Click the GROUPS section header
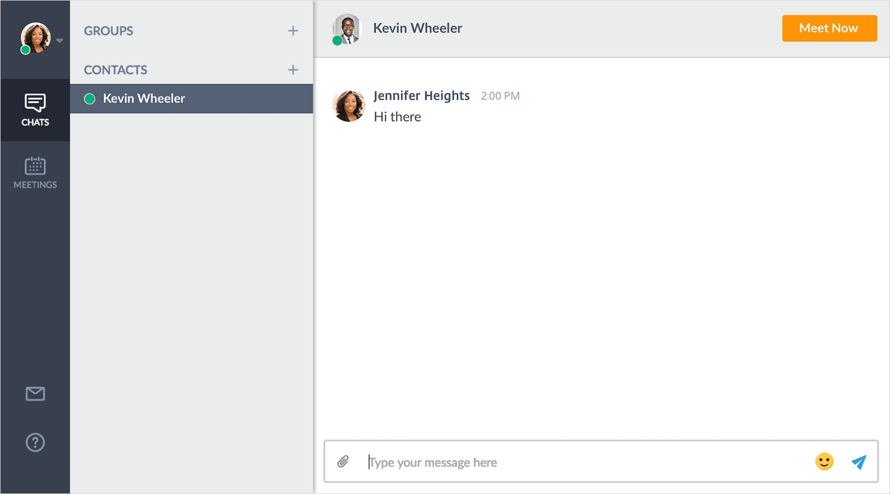 108,31
